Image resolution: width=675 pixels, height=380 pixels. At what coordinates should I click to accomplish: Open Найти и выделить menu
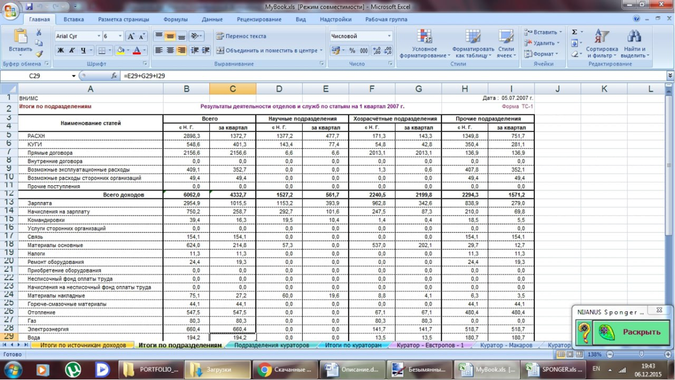click(635, 43)
